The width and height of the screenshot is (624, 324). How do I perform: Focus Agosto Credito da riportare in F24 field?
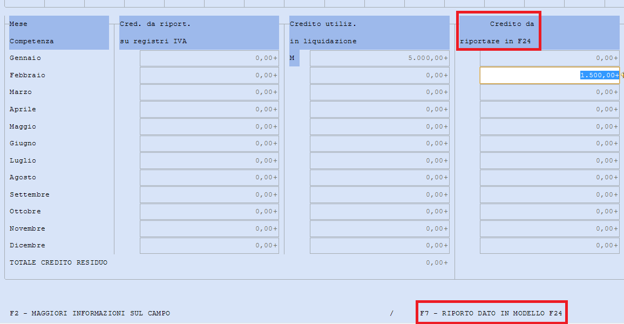pyautogui.click(x=550, y=178)
